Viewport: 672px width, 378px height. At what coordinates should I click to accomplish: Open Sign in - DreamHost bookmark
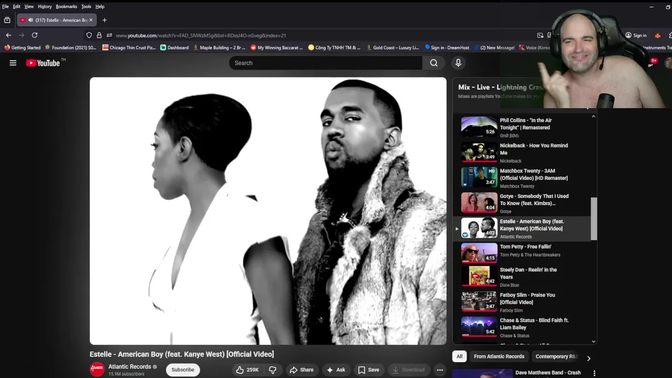pyautogui.click(x=447, y=48)
